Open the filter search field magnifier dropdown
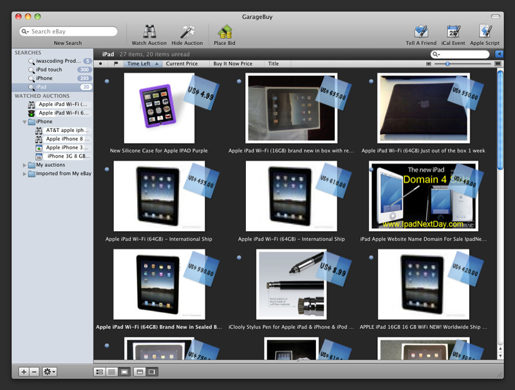Viewport: 515px width, 390px height. (436, 54)
